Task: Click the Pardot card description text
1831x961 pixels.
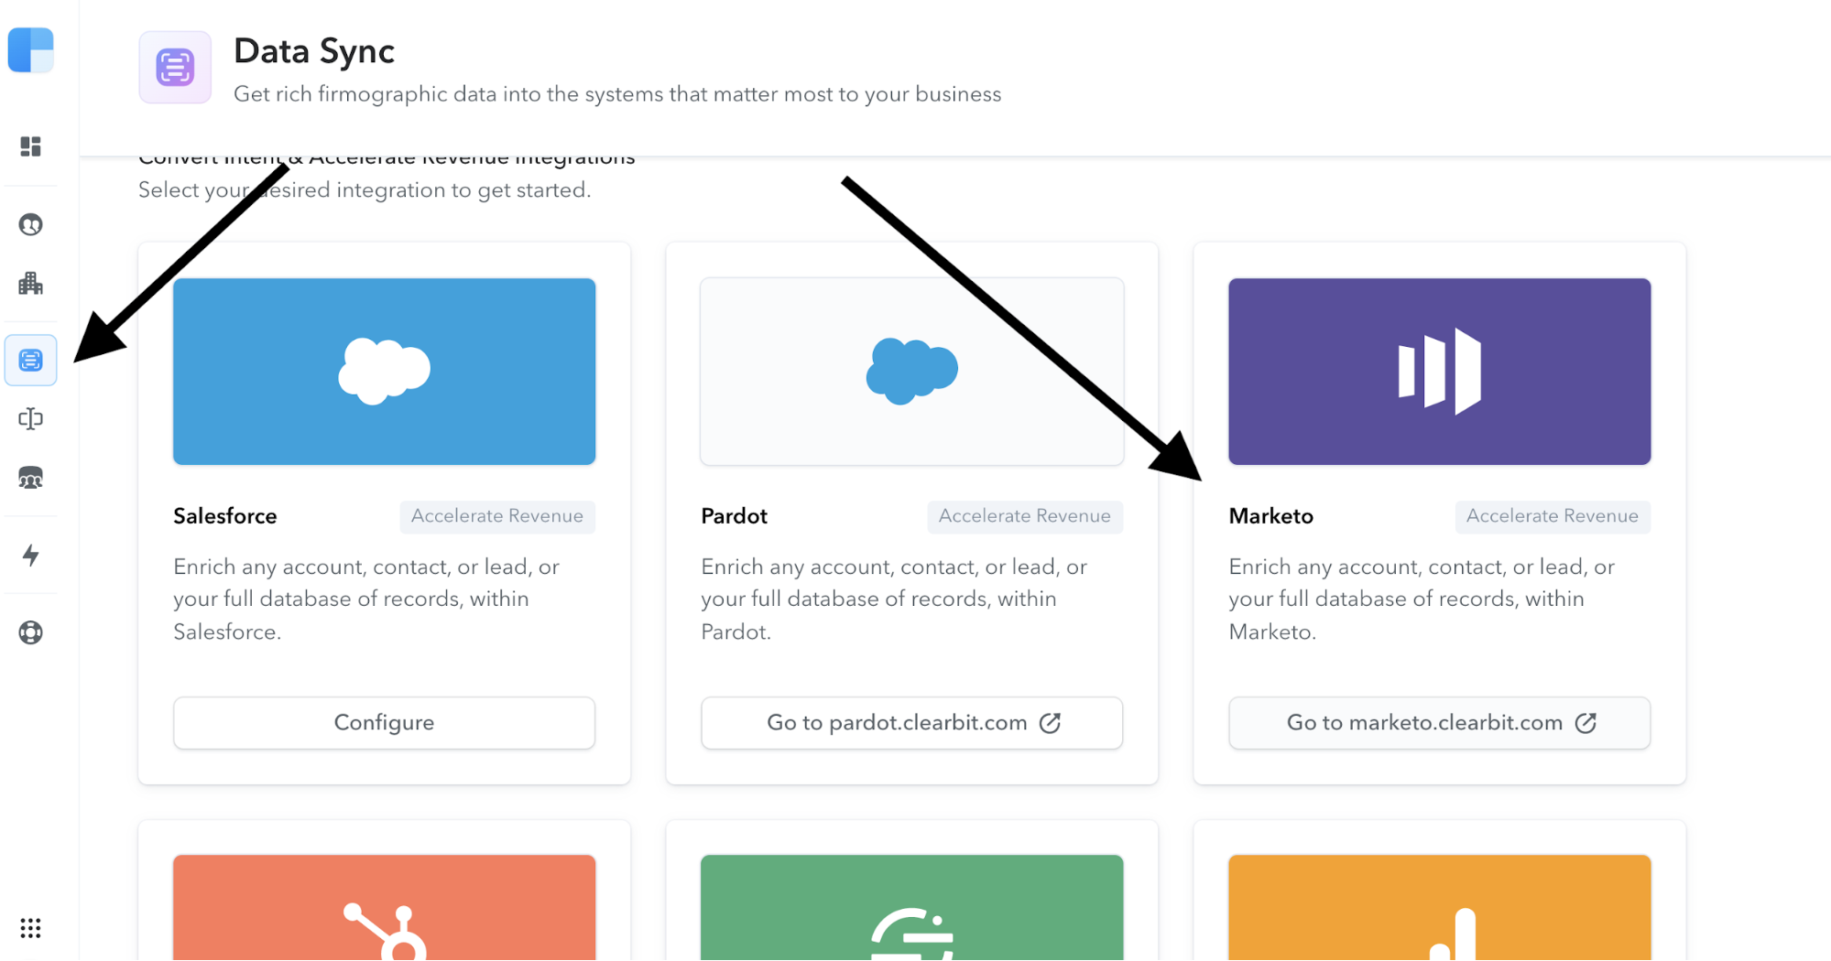Action: [x=894, y=599]
